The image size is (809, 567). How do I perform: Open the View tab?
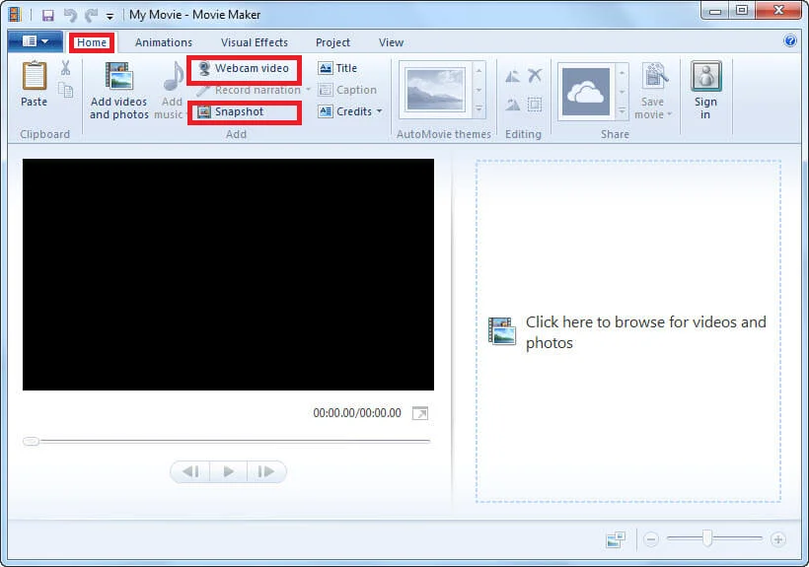point(391,42)
